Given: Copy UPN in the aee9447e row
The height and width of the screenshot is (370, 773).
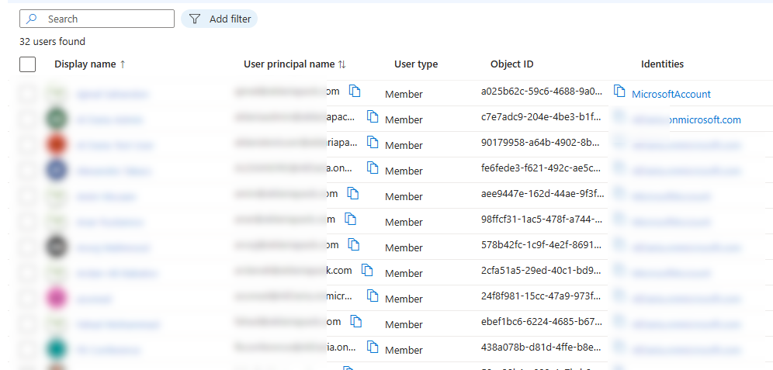Looking at the screenshot, I should click(353, 194).
